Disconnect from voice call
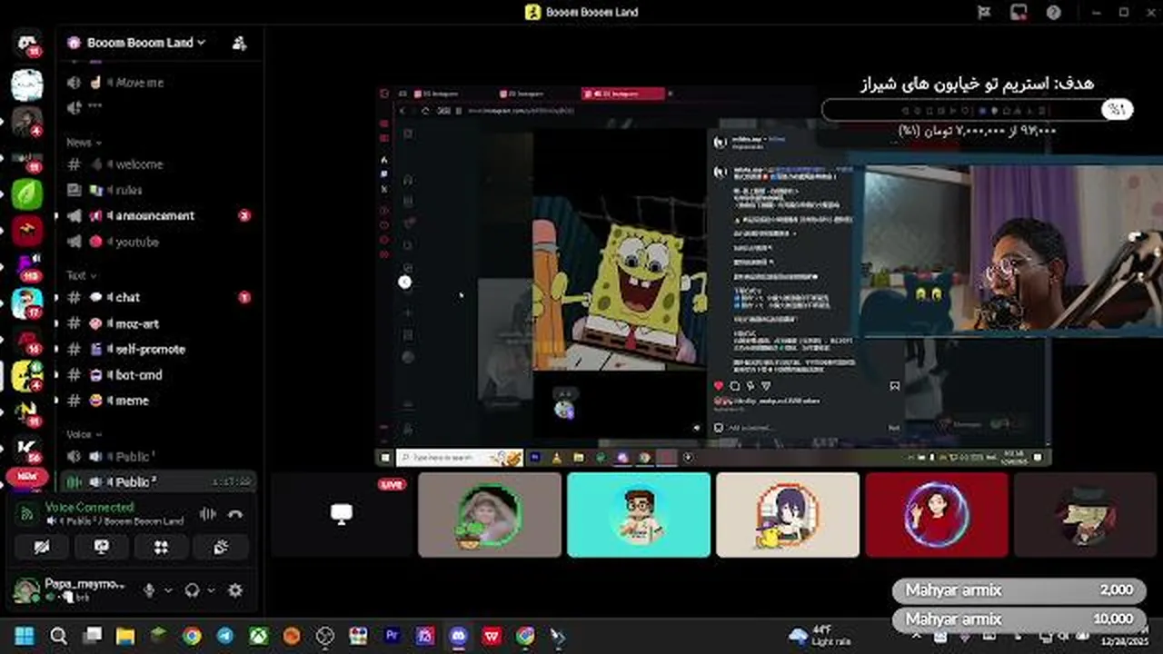The image size is (1163, 654). [235, 514]
